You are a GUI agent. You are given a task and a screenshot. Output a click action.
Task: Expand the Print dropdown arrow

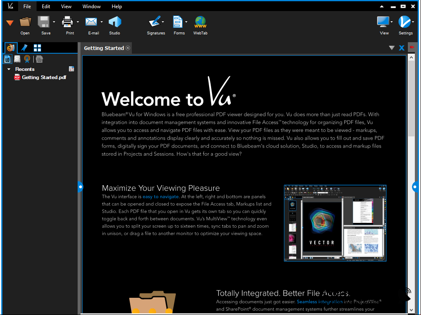pos(78,22)
